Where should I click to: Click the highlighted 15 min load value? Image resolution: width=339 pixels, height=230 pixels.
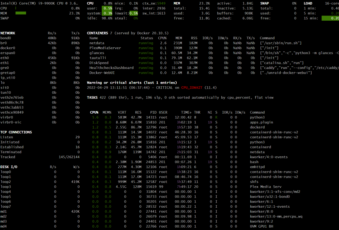[330, 18]
